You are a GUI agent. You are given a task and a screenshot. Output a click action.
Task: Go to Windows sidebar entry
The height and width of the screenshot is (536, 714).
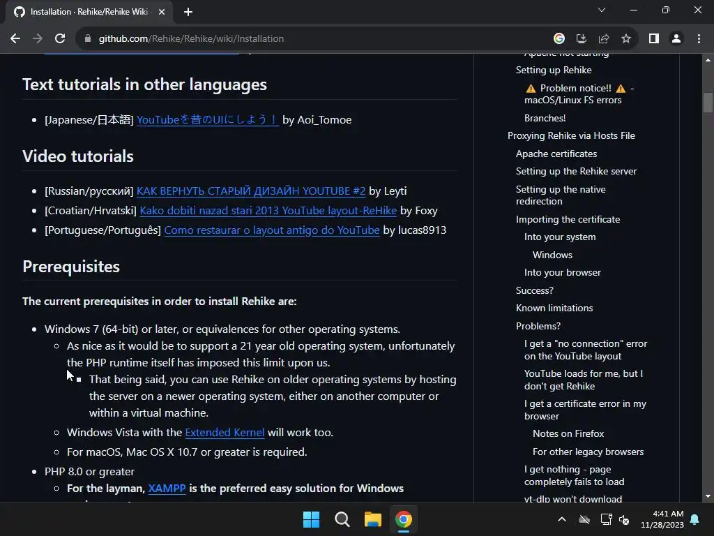point(552,255)
